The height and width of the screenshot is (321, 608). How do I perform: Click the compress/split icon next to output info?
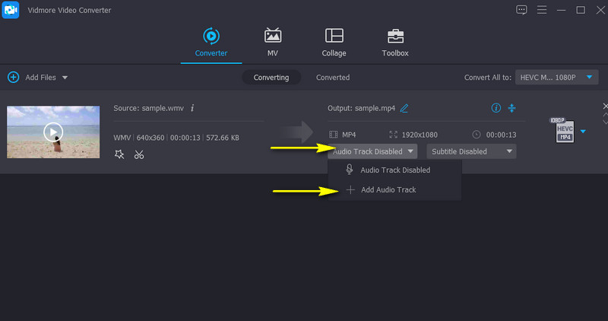512,108
